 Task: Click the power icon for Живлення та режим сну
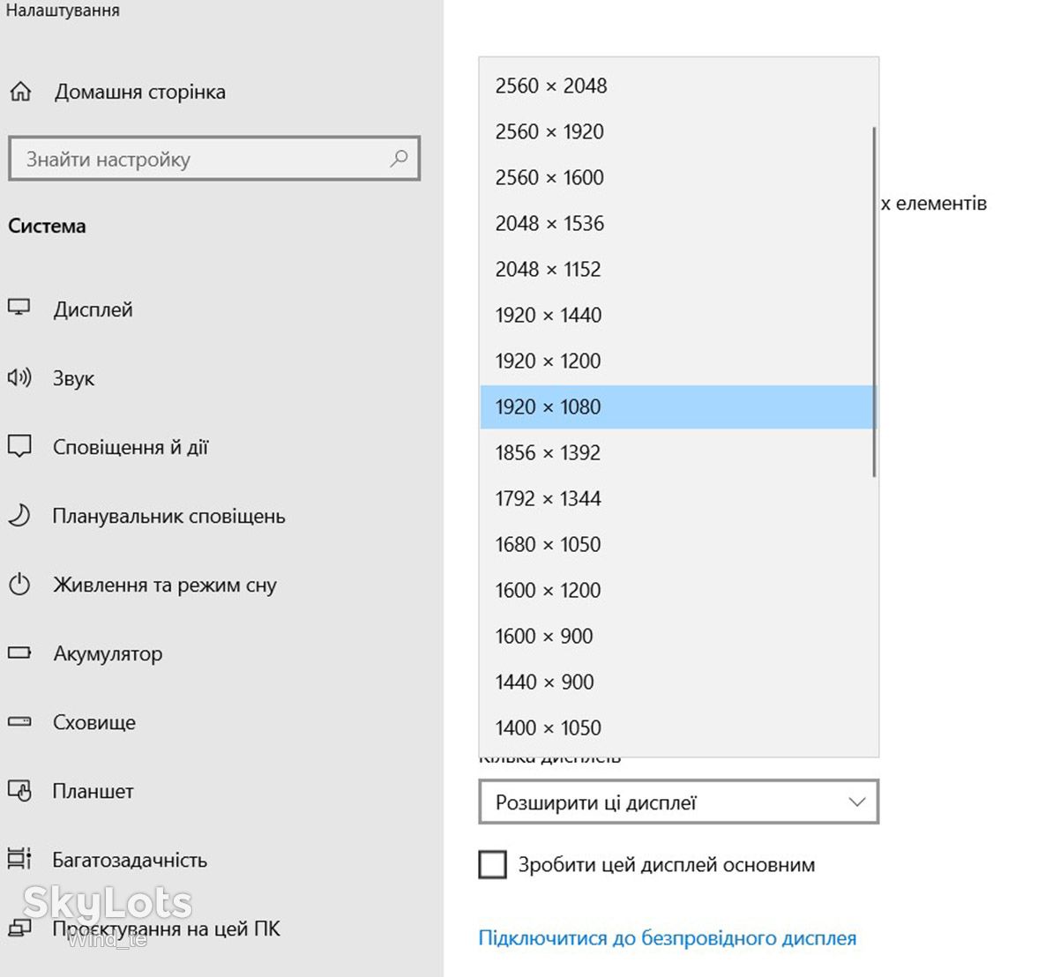pyautogui.click(x=19, y=584)
